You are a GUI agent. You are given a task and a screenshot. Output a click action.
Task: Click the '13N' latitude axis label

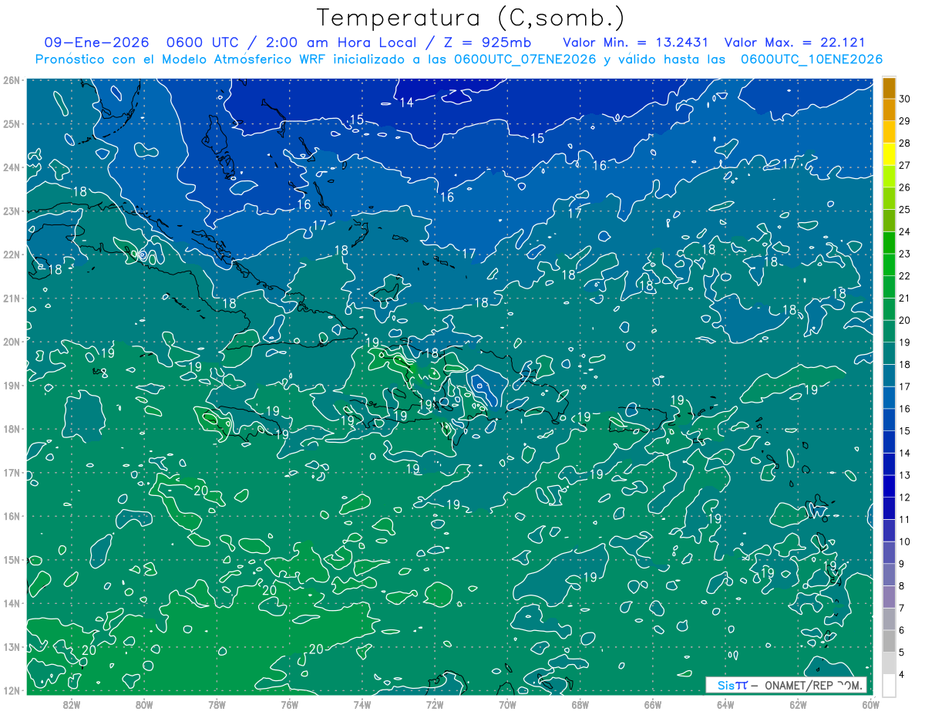click(x=12, y=647)
